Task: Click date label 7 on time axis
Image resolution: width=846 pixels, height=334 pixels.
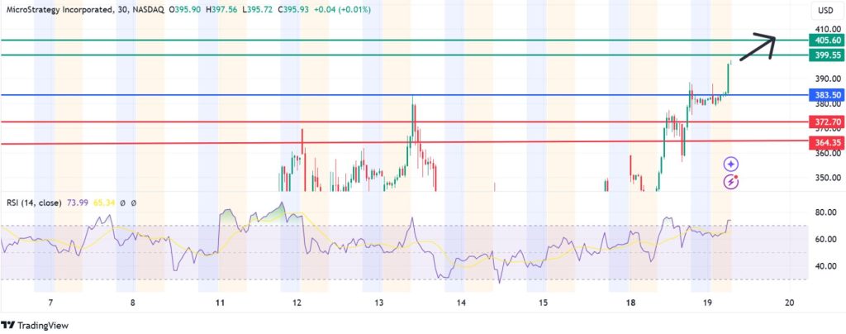Action: (x=50, y=303)
